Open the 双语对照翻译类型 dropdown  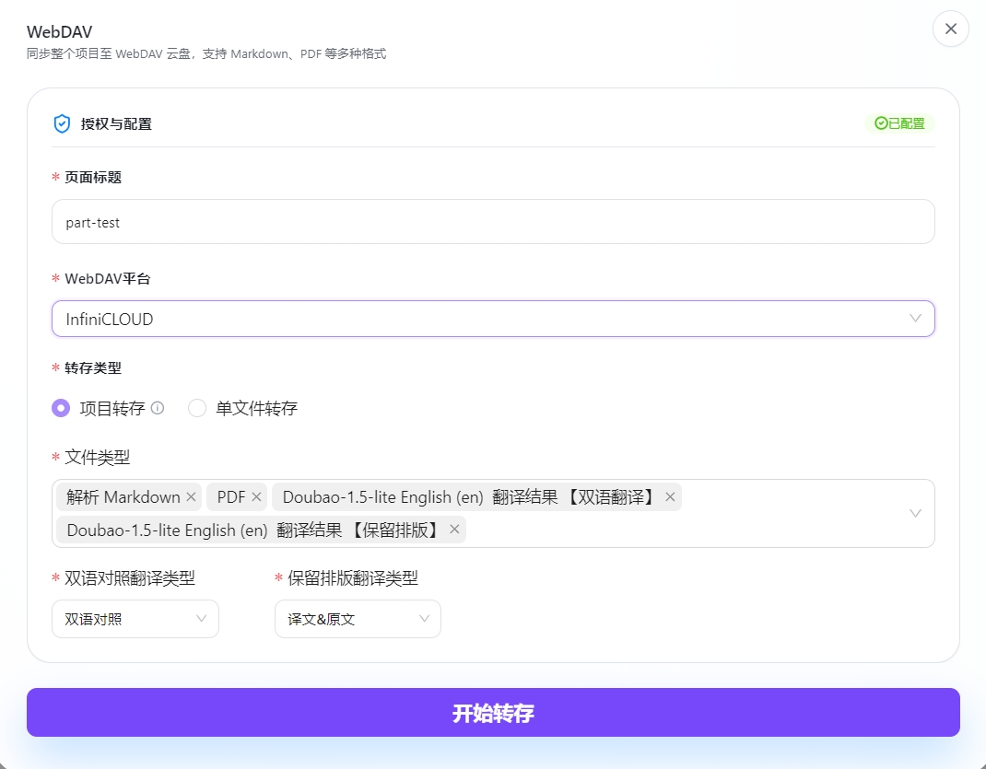[x=135, y=619]
